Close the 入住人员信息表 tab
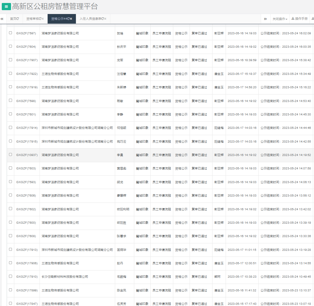The image size is (314, 306). pyautogui.click(x=105, y=19)
